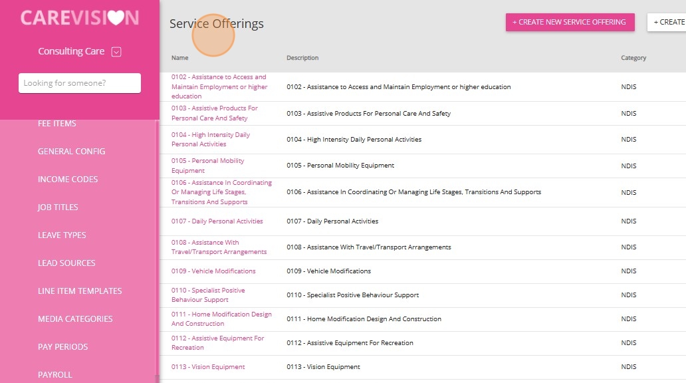This screenshot has height=383, width=686.
Task: Open 0108 Assistance With Travel/Transport link
Action: [219, 247]
